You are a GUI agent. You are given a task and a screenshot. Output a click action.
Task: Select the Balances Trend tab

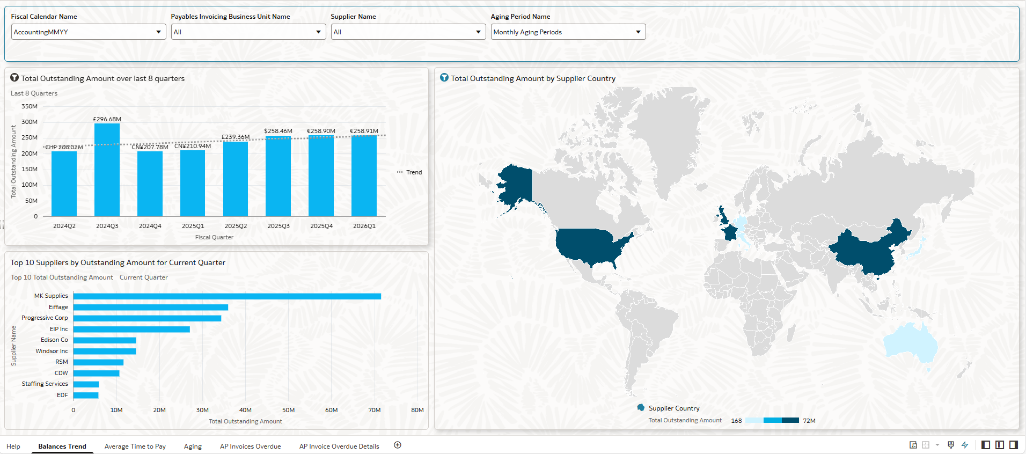click(62, 446)
